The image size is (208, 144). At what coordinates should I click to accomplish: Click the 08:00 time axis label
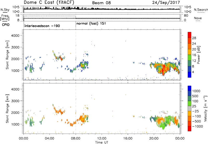pyautogui.click(x=76, y=139)
